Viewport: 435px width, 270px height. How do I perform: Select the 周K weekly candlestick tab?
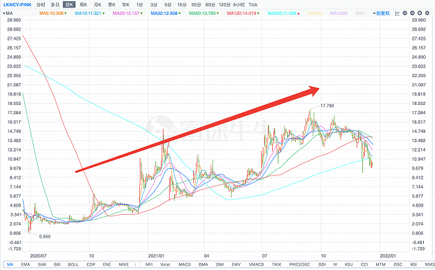click(x=83, y=5)
